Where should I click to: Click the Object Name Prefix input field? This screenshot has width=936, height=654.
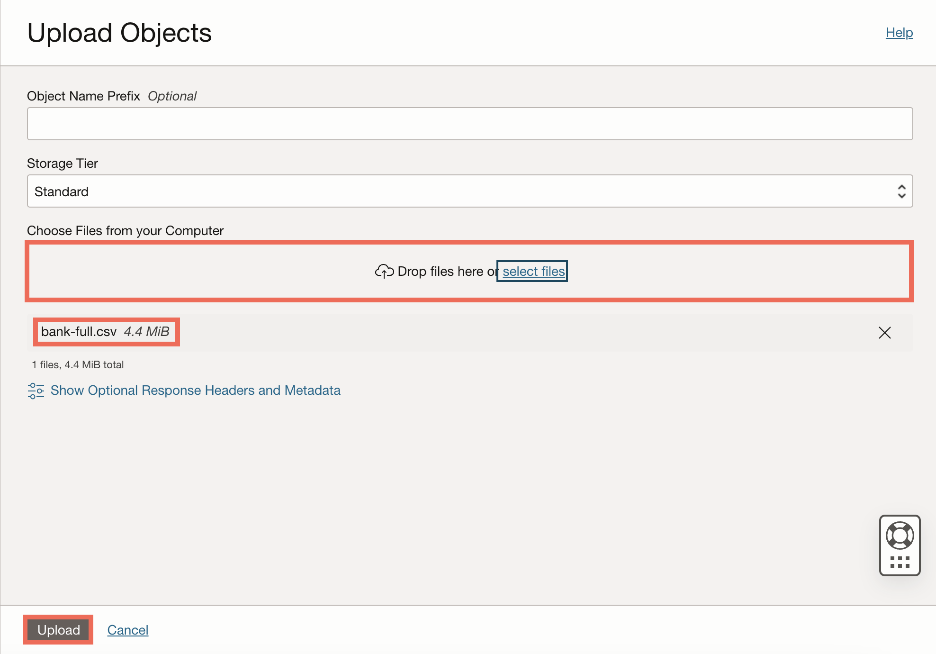click(470, 124)
